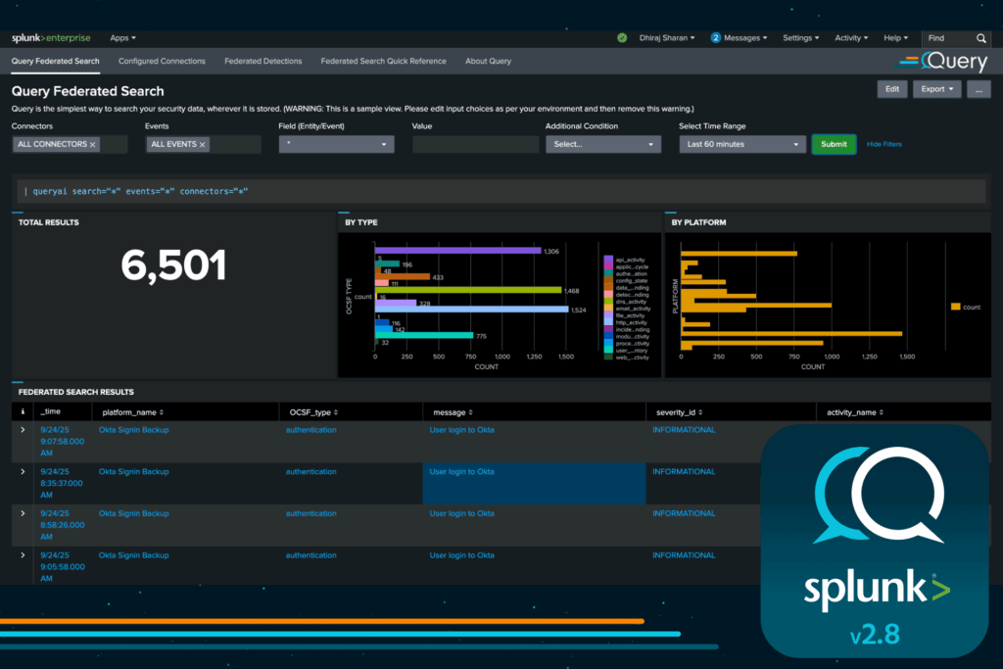Viewport: 1003px width, 669px height.
Task: Switch to the Configured Connections tab
Action: (162, 61)
